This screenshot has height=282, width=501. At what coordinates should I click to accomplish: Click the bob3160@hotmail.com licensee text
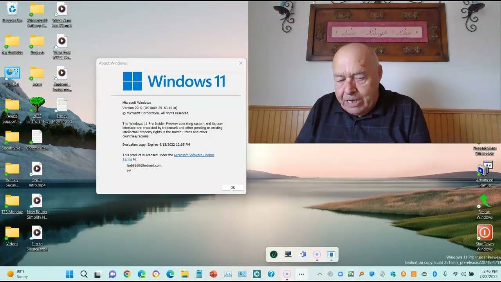pos(144,165)
